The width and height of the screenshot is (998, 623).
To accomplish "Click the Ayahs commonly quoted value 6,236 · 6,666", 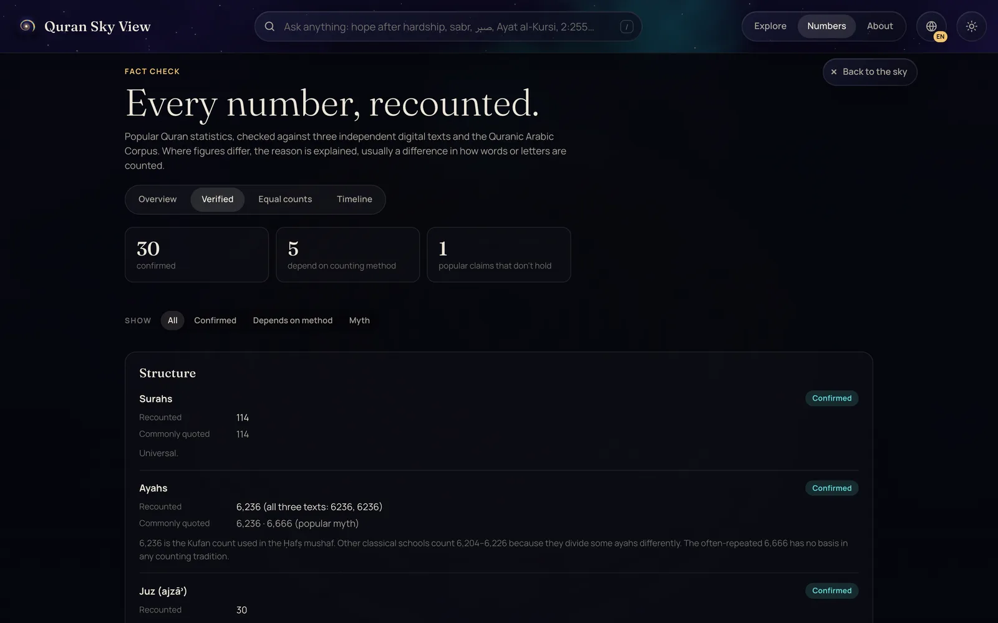I will (x=298, y=524).
